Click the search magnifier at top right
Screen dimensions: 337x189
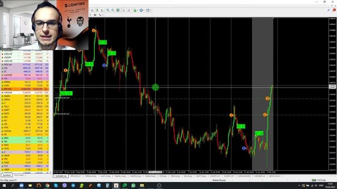click(x=329, y=10)
